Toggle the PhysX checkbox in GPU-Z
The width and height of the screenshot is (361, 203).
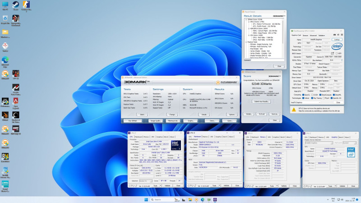pos(324,98)
